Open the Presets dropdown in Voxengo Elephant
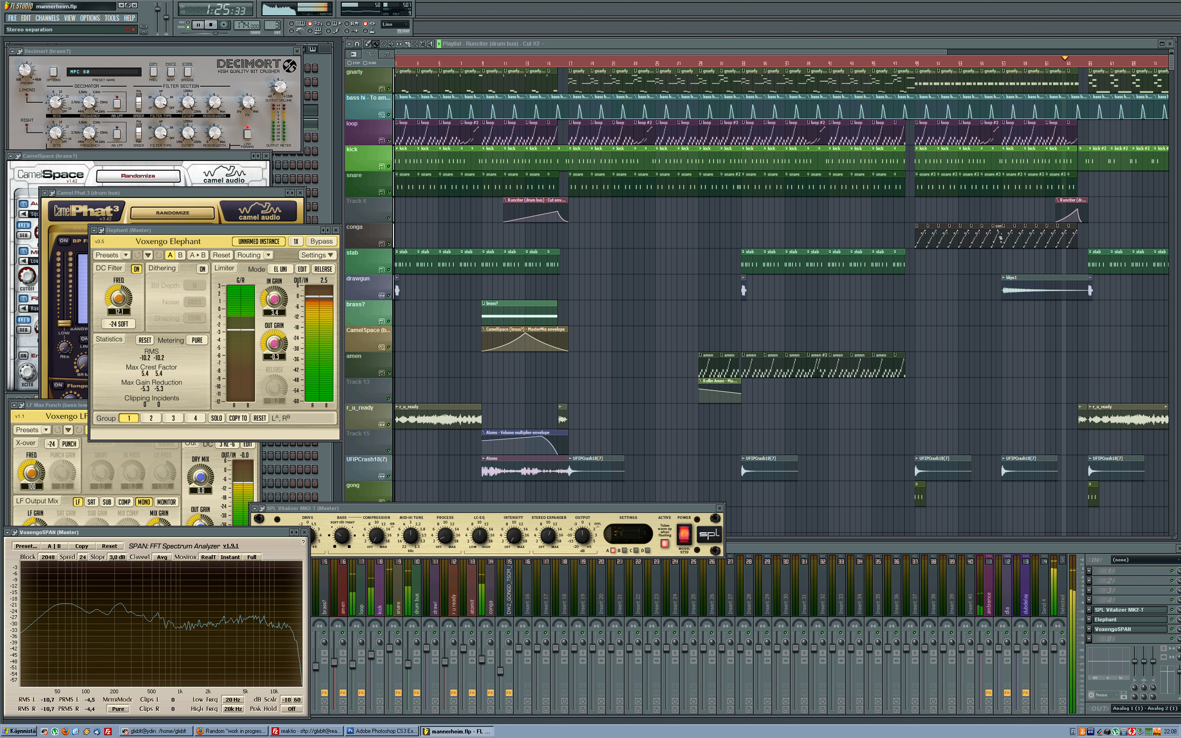 click(x=112, y=255)
